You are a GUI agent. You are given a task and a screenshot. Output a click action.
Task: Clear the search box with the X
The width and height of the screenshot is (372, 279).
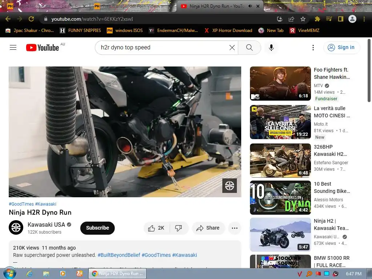click(232, 48)
